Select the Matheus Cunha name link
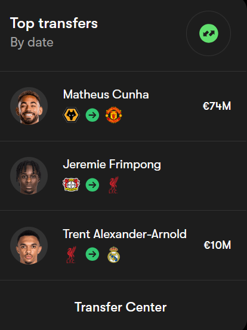 pyautogui.click(x=106, y=94)
